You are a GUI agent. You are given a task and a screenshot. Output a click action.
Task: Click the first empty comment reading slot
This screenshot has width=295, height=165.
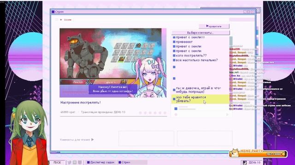click(146, 138)
